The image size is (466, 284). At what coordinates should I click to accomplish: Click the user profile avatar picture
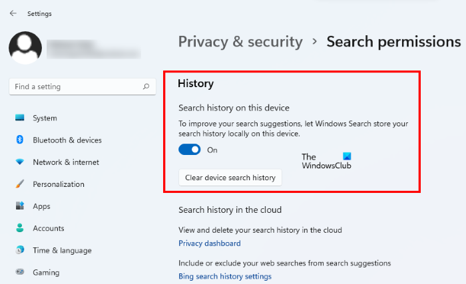point(25,47)
